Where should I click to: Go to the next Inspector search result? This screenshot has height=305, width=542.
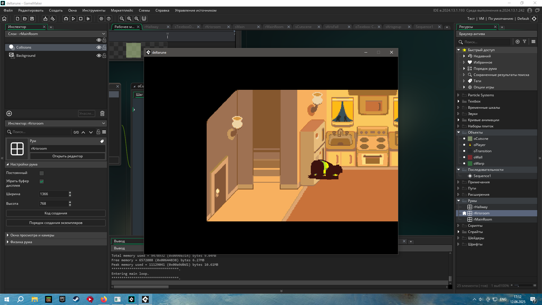tap(91, 132)
